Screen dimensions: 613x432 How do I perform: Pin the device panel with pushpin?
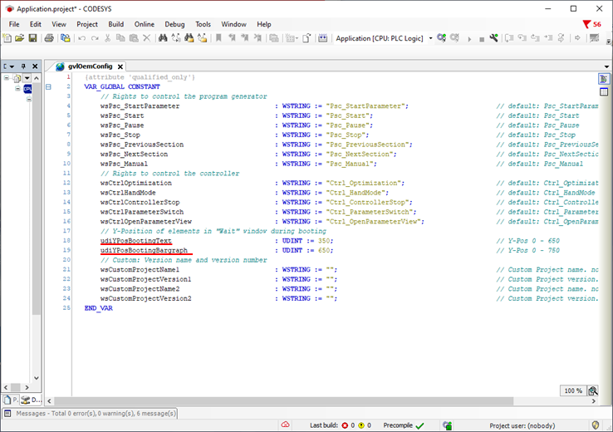pos(23,66)
